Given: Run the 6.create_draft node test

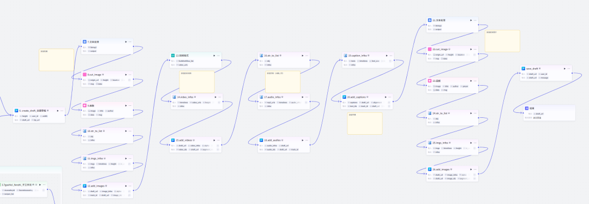Looking at the screenshot, I should coord(58,111).
